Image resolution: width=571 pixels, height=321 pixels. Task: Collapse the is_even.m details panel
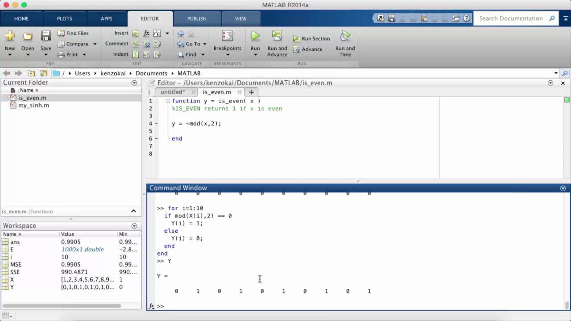[x=133, y=211]
